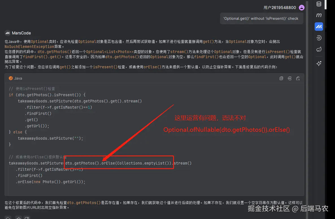Open the user avatar at top right

click(301, 8)
